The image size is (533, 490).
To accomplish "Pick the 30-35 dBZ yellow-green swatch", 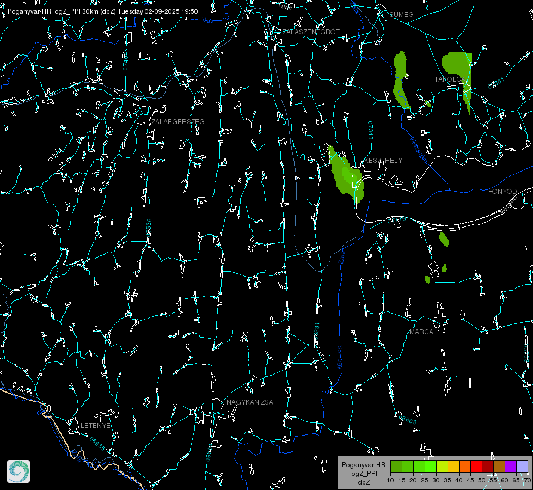I will click(442, 467).
